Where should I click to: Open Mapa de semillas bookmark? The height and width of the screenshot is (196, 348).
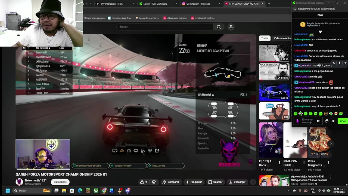pos(147,18)
